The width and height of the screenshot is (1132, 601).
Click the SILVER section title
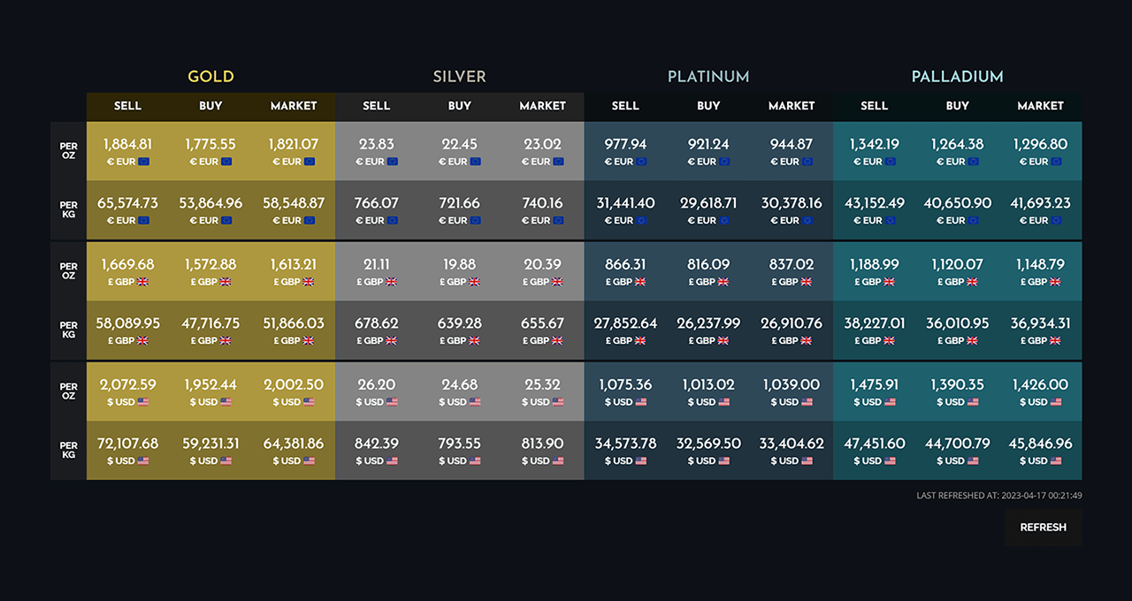[460, 77]
